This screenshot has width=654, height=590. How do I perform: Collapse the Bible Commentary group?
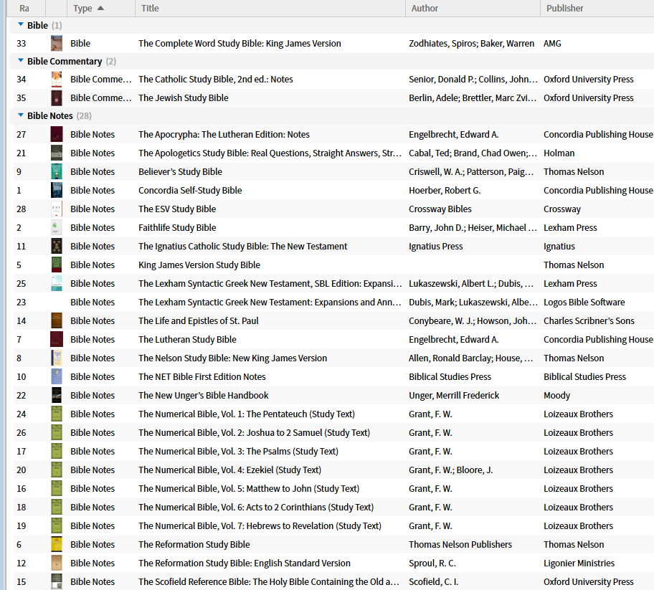[x=20, y=61]
